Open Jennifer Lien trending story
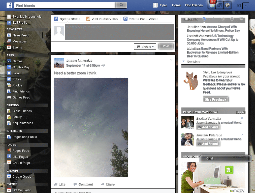Screen dimensions: 258x193 [213, 29]
